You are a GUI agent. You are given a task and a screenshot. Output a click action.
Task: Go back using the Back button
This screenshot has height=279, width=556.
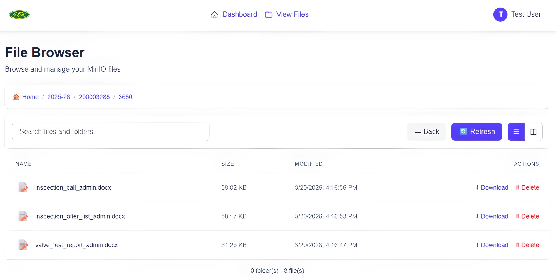coord(426,132)
